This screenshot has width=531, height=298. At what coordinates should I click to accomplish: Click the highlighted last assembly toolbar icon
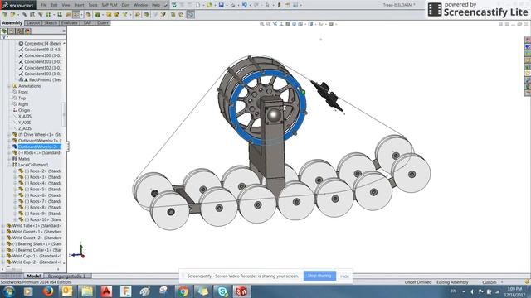[x=190, y=15]
